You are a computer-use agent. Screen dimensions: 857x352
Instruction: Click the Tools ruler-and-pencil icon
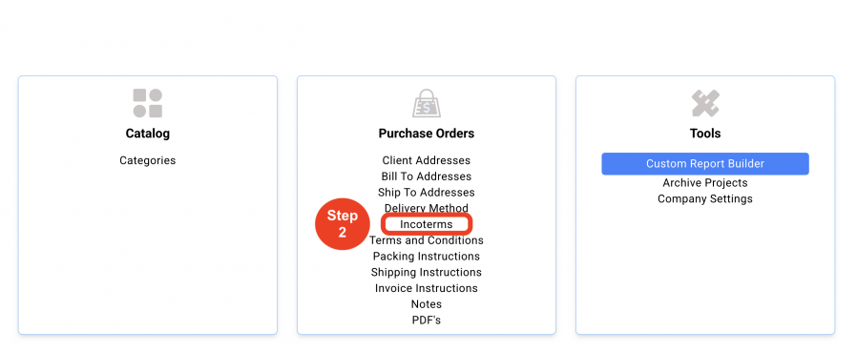point(705,103)
